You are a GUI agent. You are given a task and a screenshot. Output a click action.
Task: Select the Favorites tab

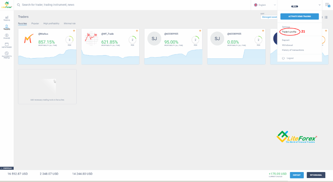pyautogui.click(x=23, y=24)
